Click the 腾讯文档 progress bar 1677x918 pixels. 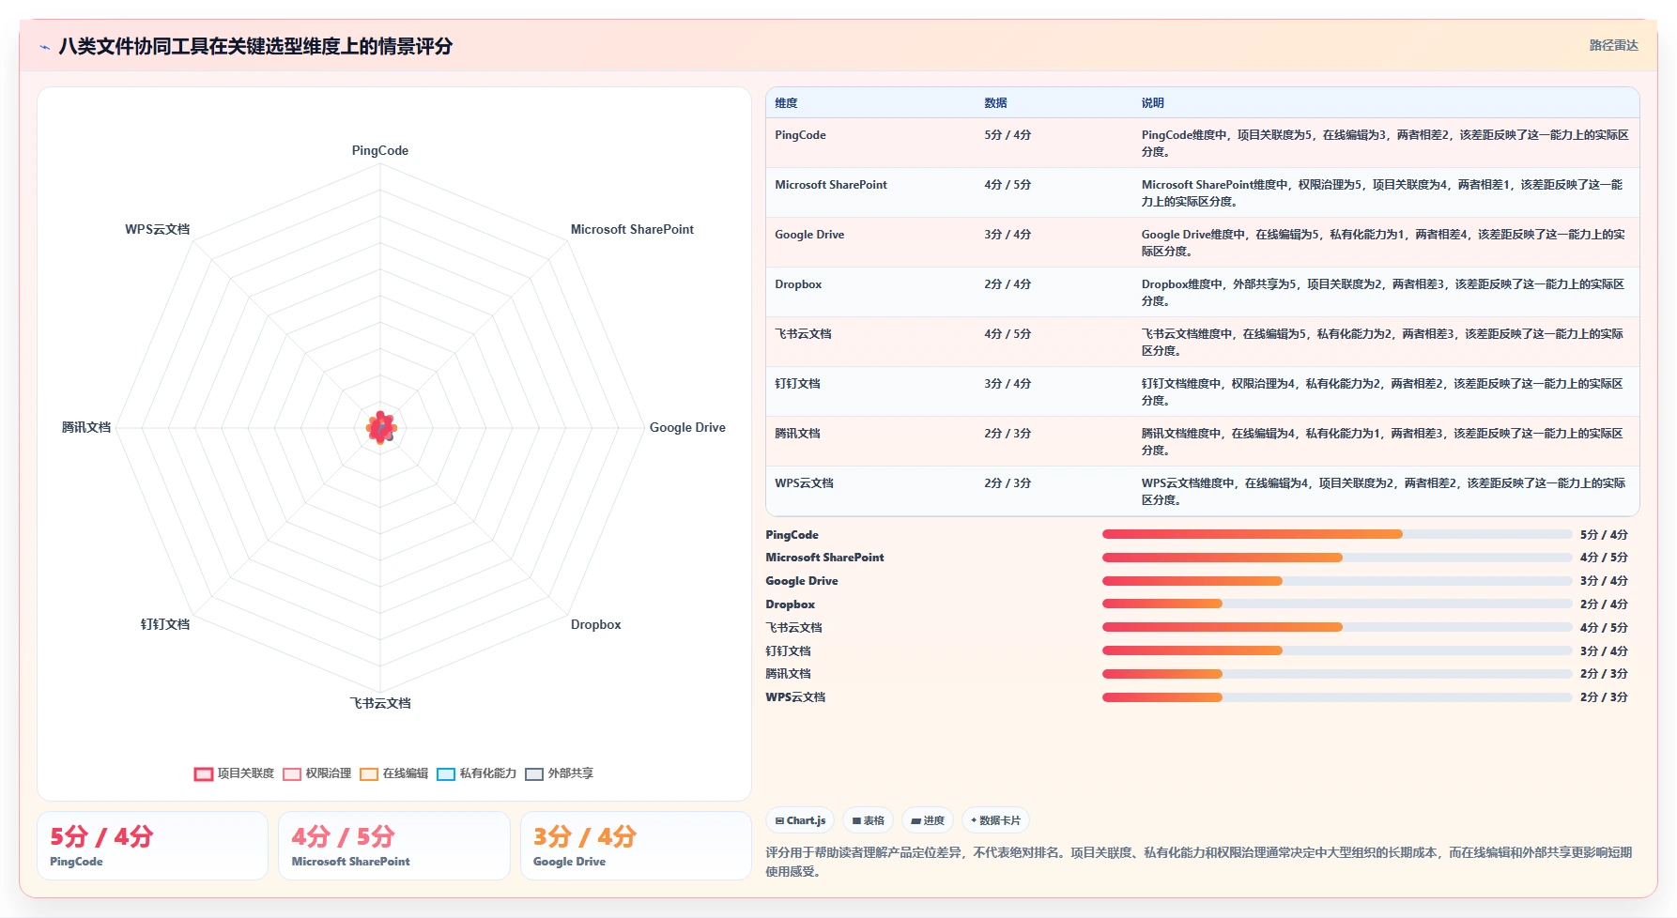coord(1337,674)
